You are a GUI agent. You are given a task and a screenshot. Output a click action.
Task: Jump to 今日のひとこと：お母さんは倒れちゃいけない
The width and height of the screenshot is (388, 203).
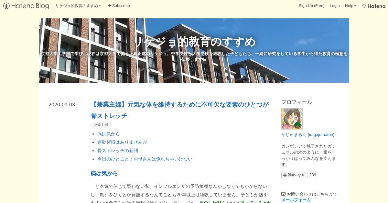[x=145, y=159]
